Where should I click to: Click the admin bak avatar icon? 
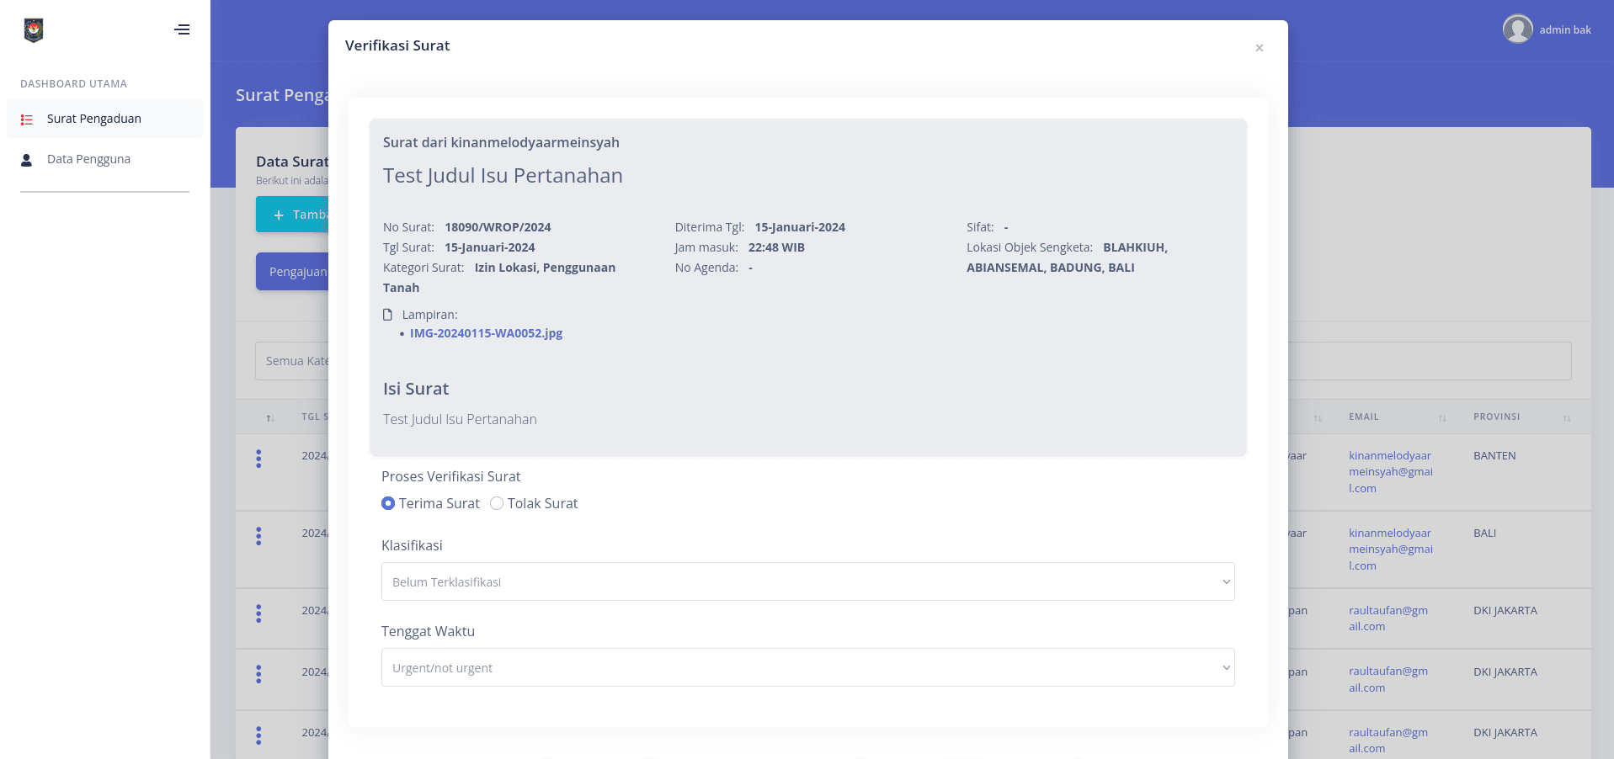click(1517, 29)
